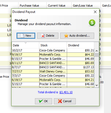Sort by the Date column header
Screen dimensions: 111x113
[x=26, y=45]
